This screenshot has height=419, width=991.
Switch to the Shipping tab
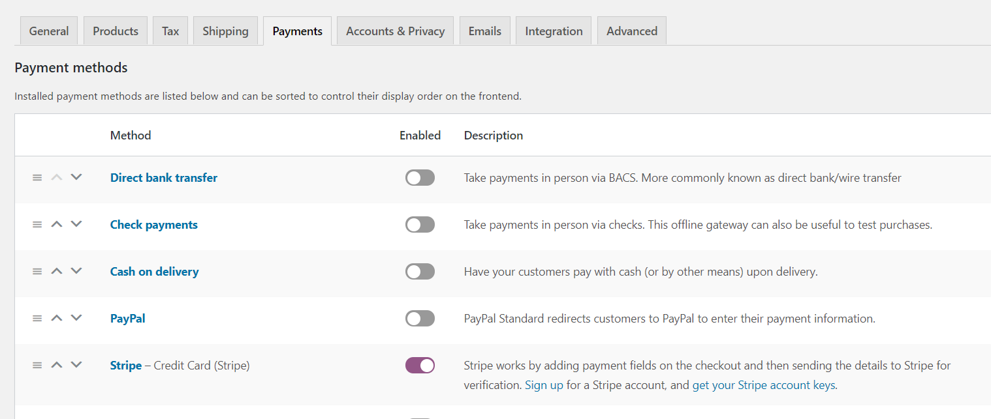click(225, 31)
